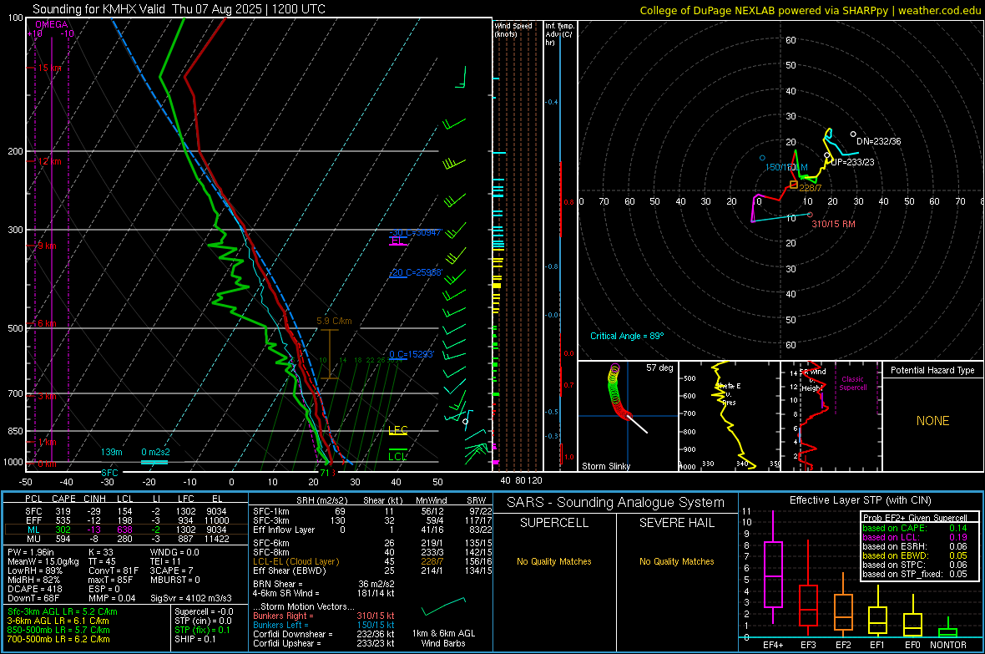Click the Storm Slinky panel label

606,466
